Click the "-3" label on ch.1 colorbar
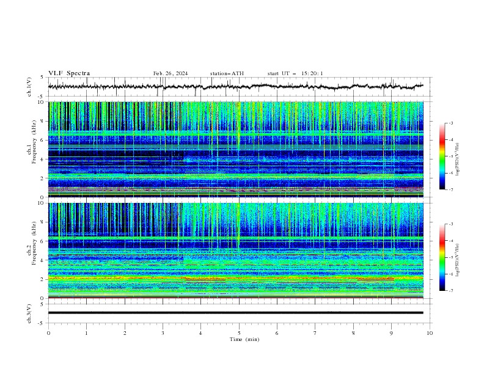The width and height of the screenshot is (484, 374). click(x=451, y=123)
